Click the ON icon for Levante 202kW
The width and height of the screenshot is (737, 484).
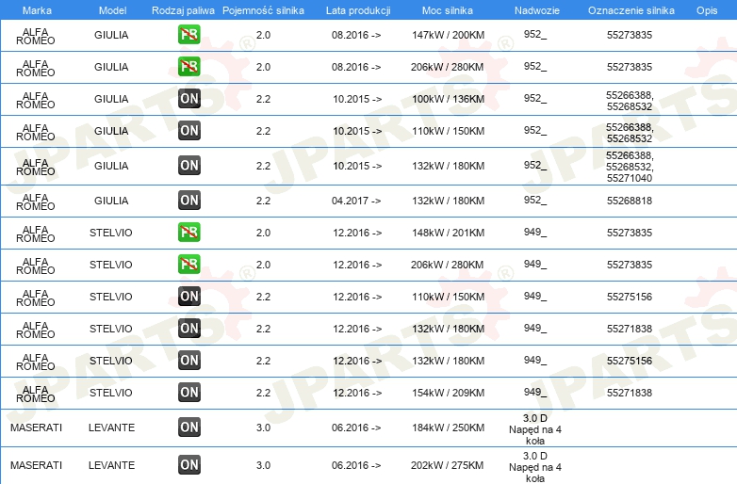point(188,465)
